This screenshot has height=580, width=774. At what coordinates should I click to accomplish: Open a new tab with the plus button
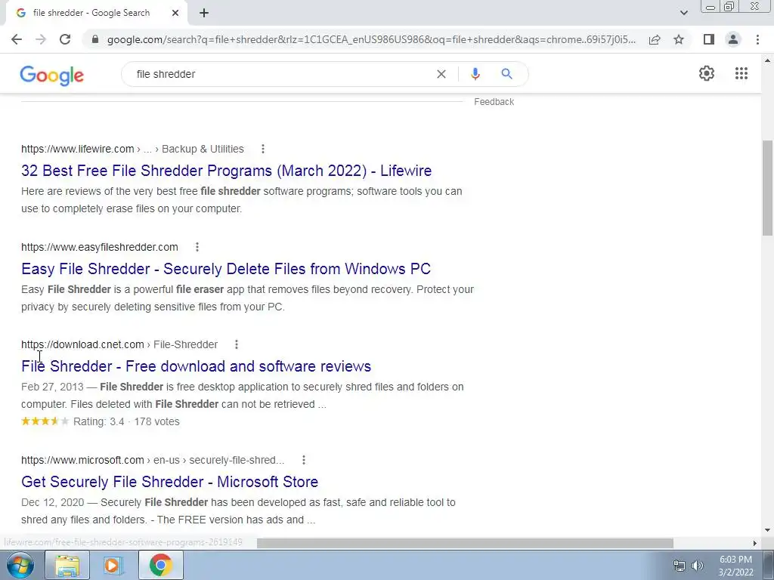(204, 14)
